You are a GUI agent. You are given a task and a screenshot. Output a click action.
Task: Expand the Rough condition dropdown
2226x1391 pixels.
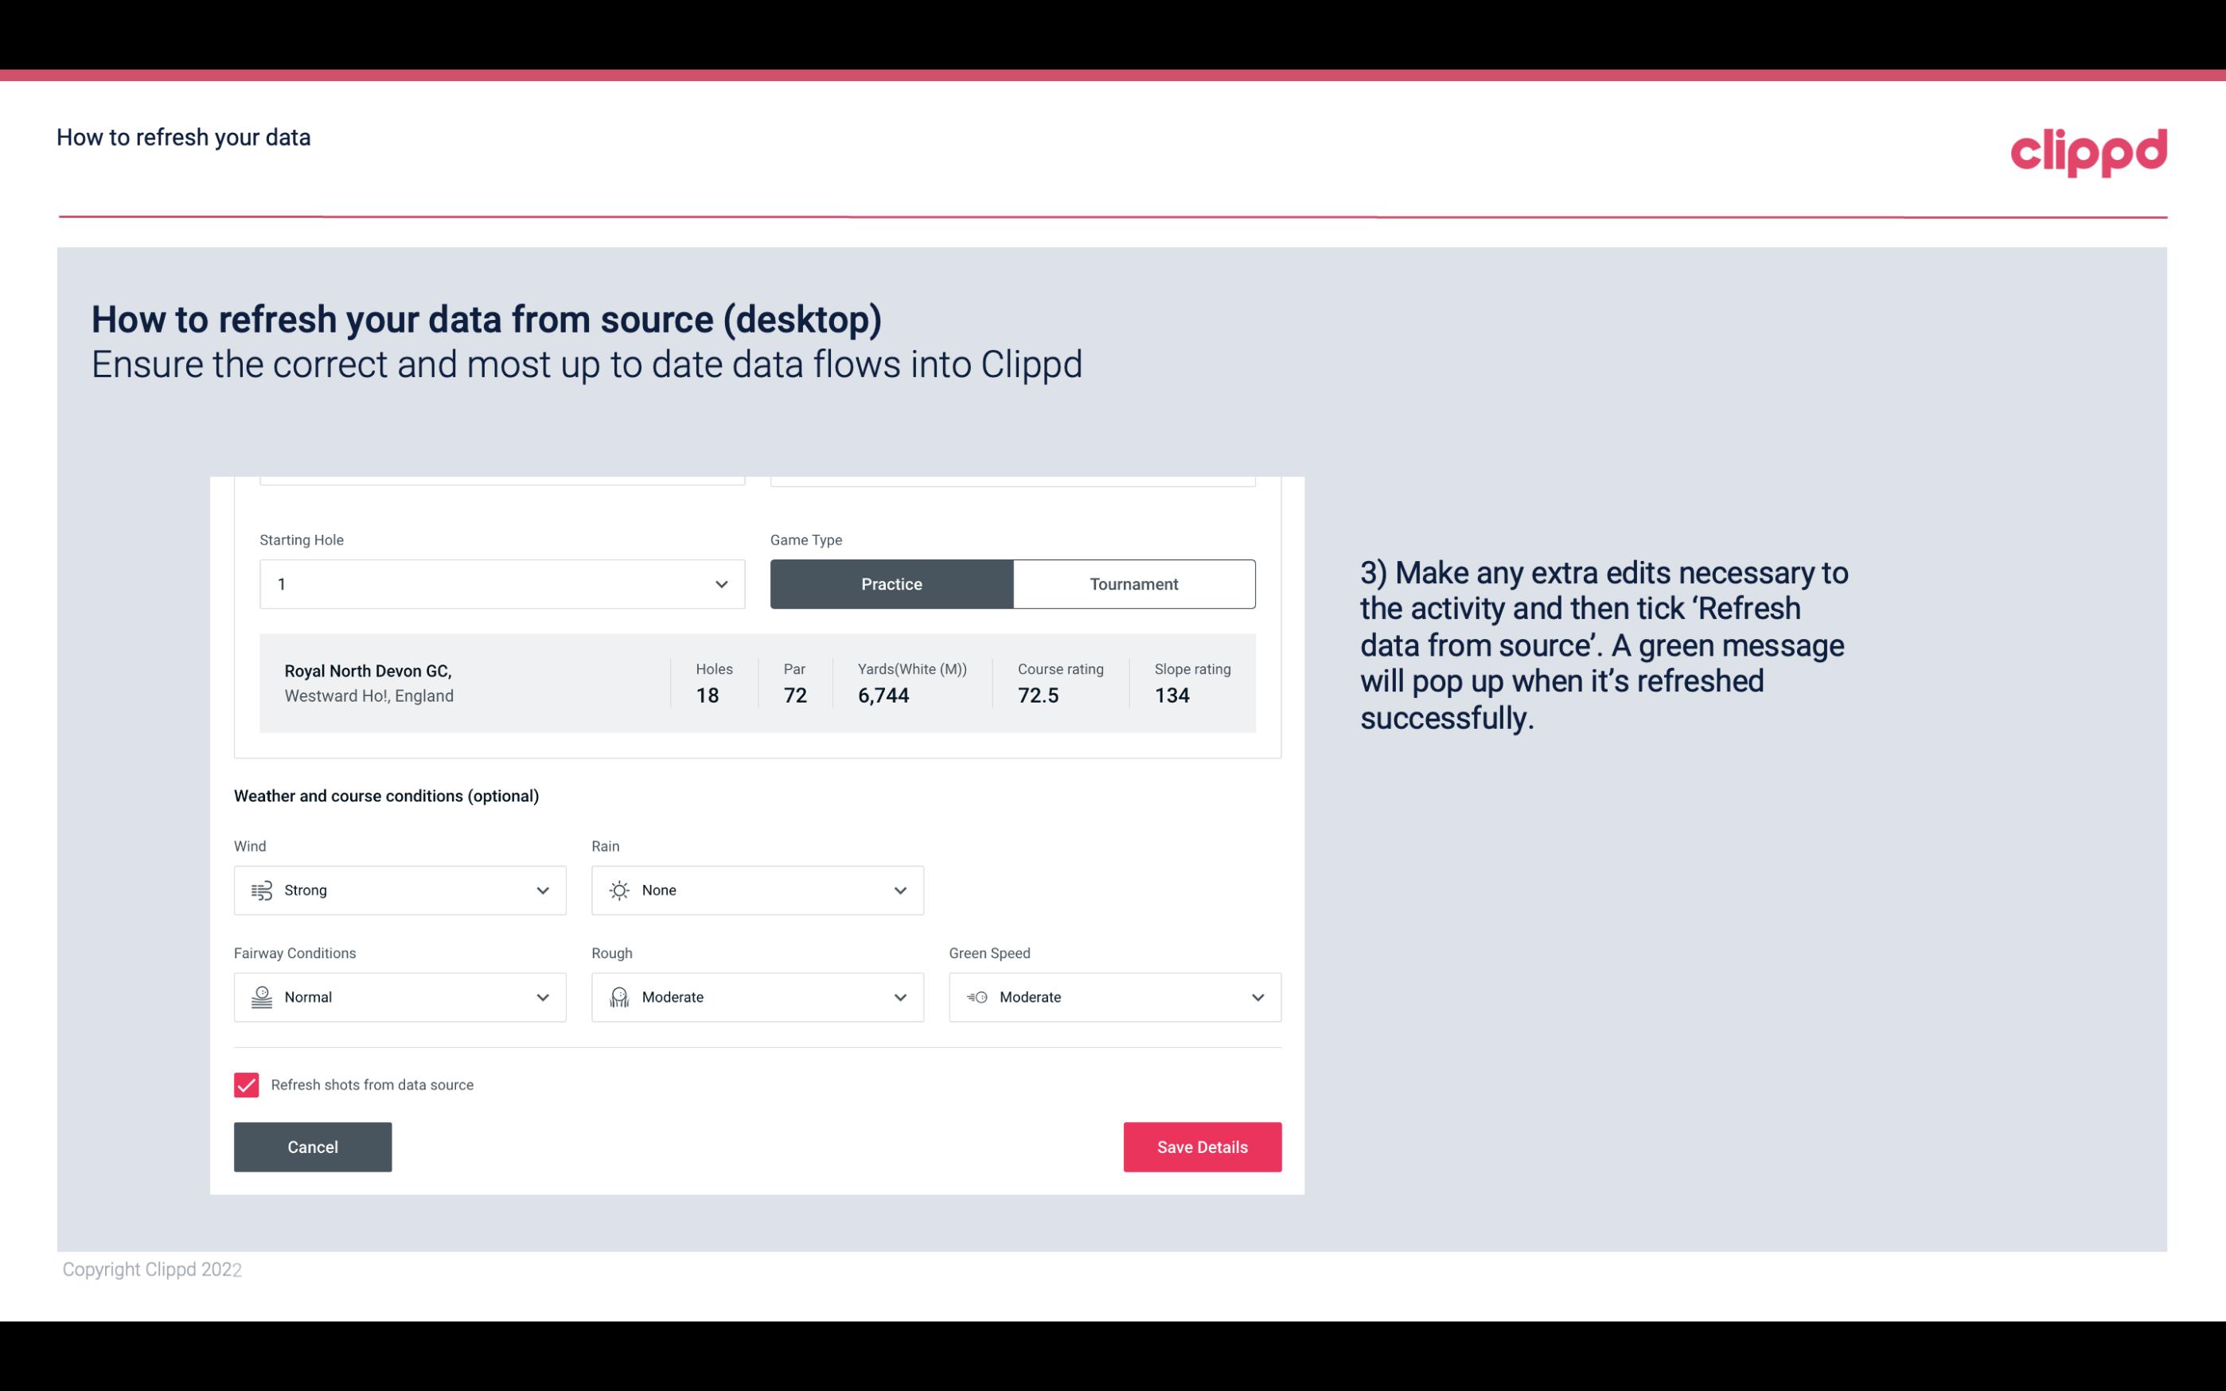coord(901,997)
